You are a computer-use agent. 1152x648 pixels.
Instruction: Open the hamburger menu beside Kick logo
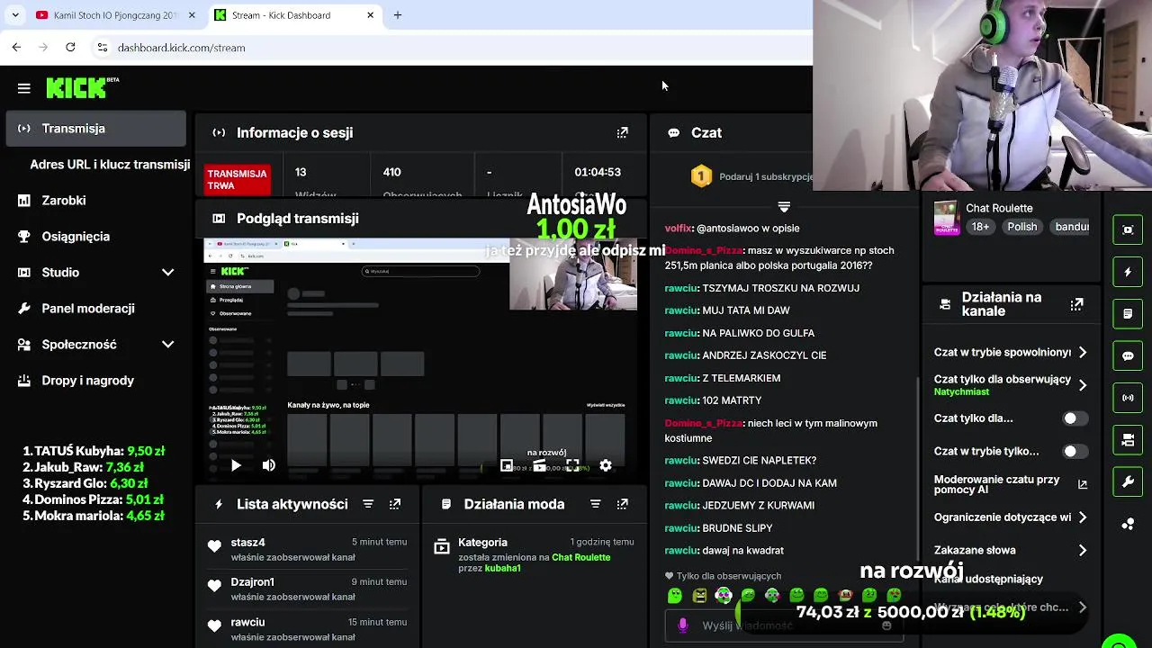pos(24,88)
